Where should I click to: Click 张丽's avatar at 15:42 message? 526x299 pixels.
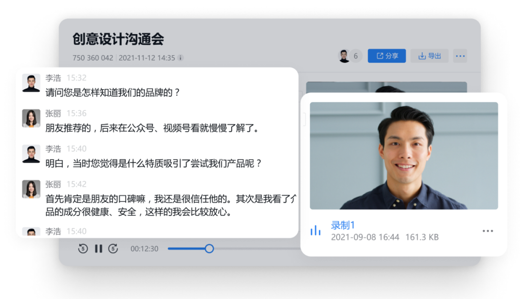click(x=31, y=189)
